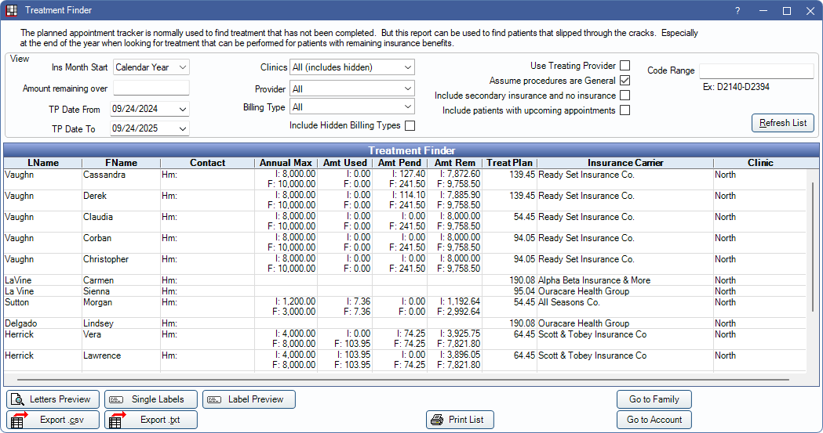Click the Export .txt icon

pyautogui.click(x=117, y=420)
